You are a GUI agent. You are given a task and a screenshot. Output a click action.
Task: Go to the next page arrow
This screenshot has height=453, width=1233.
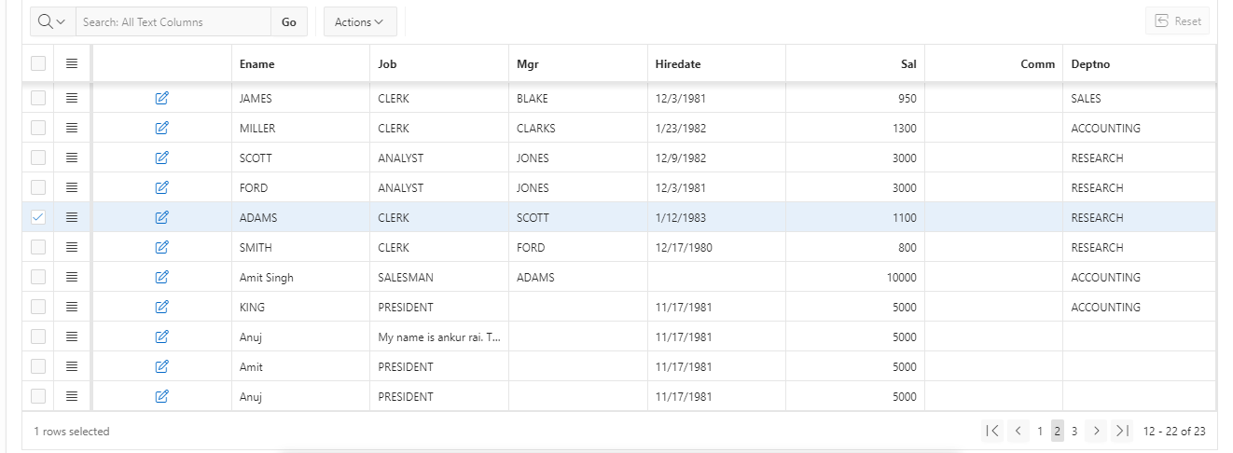click(1097, 431)
